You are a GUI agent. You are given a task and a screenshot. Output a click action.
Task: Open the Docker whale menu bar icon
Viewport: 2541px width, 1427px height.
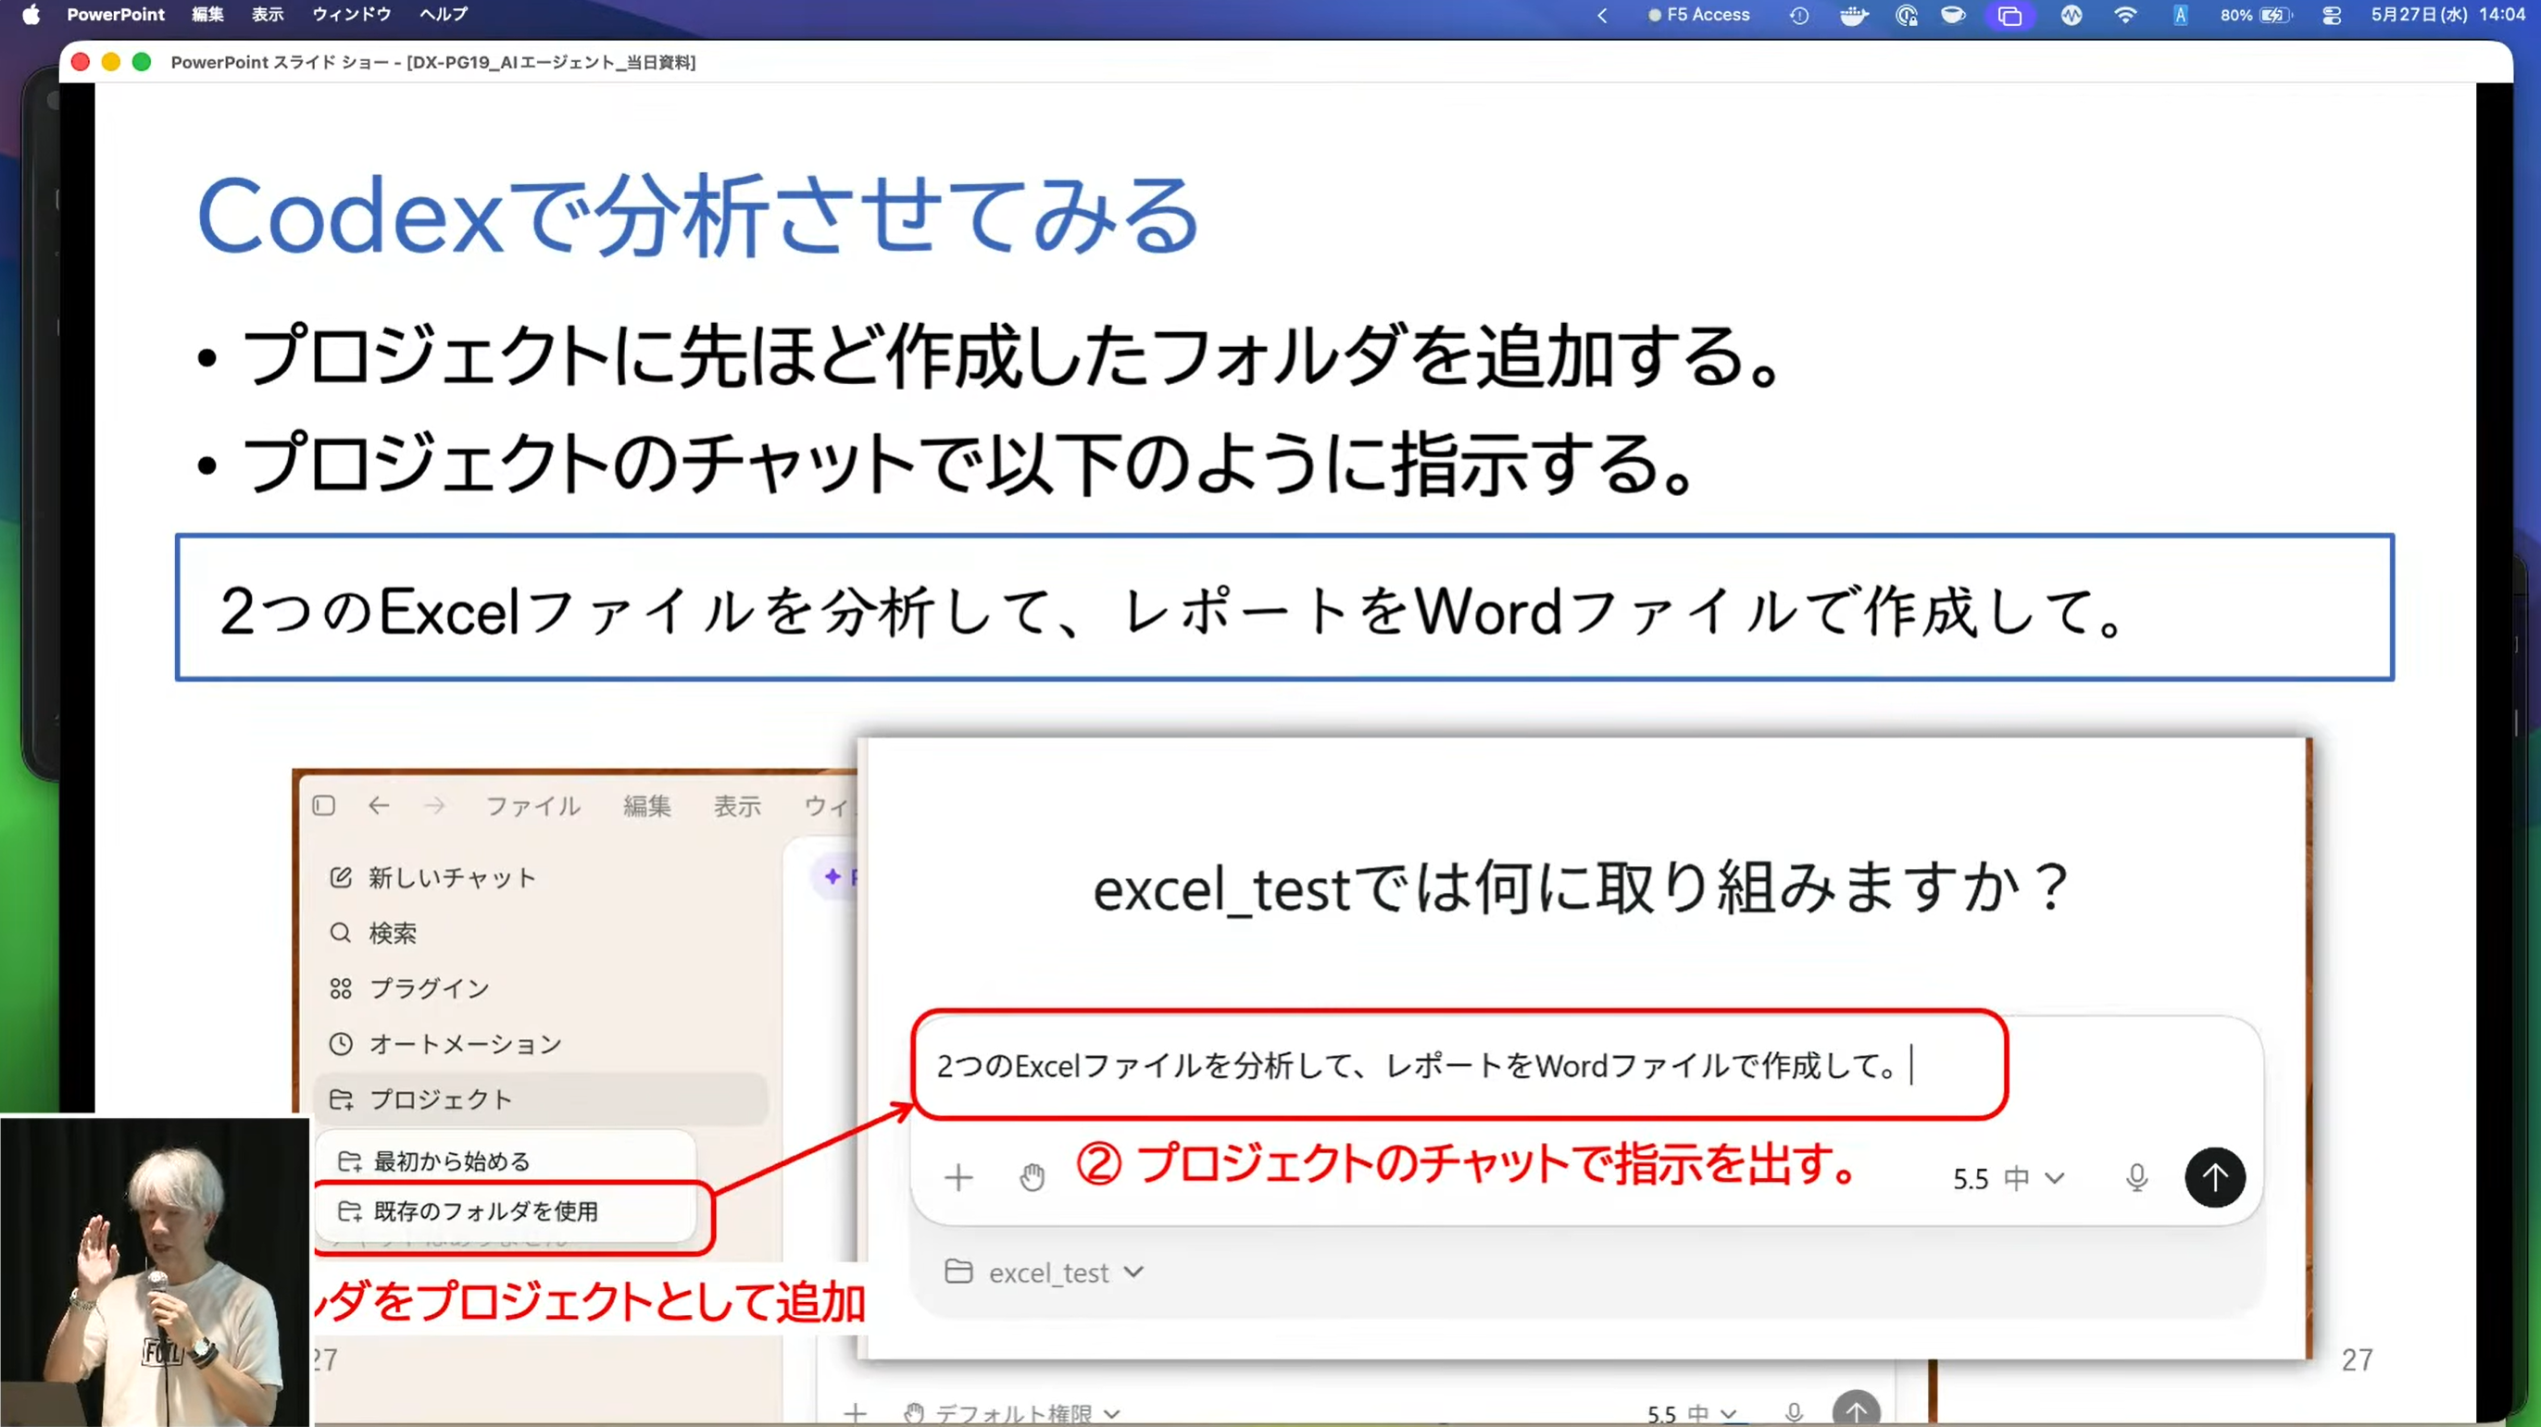(x=1854, y=15)
